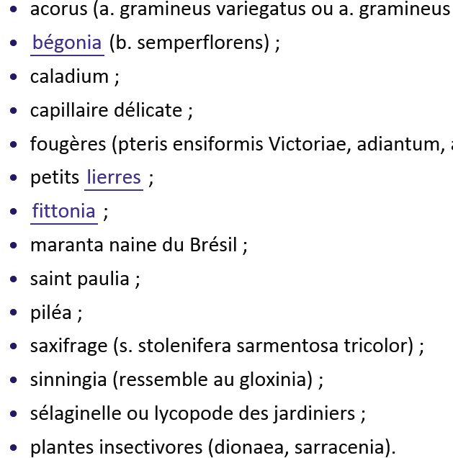Click the word saxifrage
This screenshot has width=453, height=458.
(x=69, y=346)
